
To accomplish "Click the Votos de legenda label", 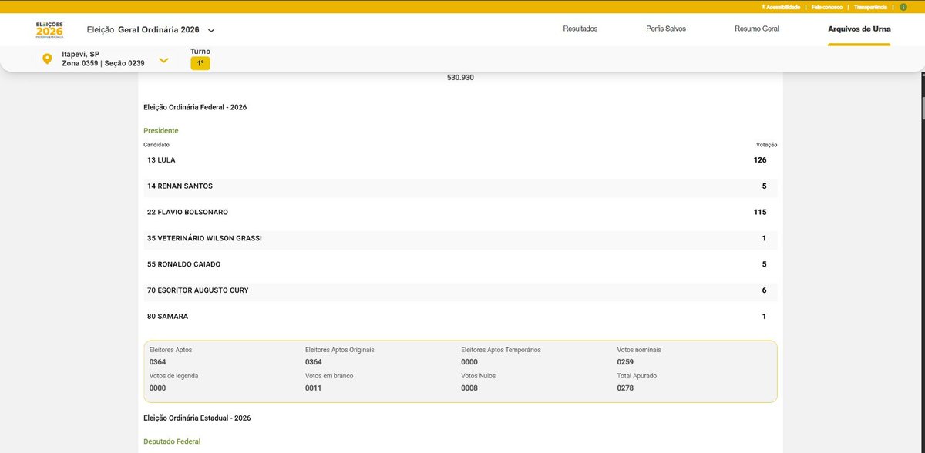I will [174, 376].
